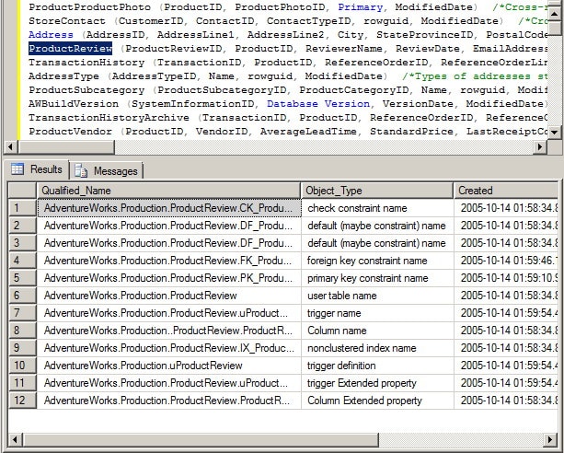Click AddressType table name in editor

pyautogui.click(x=63, y=76)
